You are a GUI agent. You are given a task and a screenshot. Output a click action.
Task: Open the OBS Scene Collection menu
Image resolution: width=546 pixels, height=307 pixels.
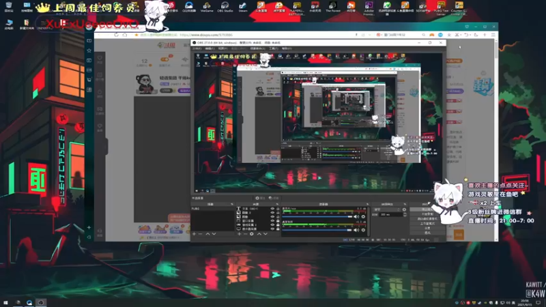(258, 48)
